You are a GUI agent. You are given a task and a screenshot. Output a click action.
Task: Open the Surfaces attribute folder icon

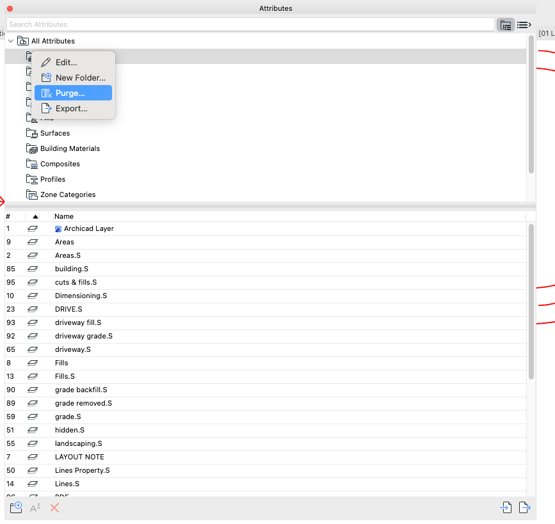(31, 133)
